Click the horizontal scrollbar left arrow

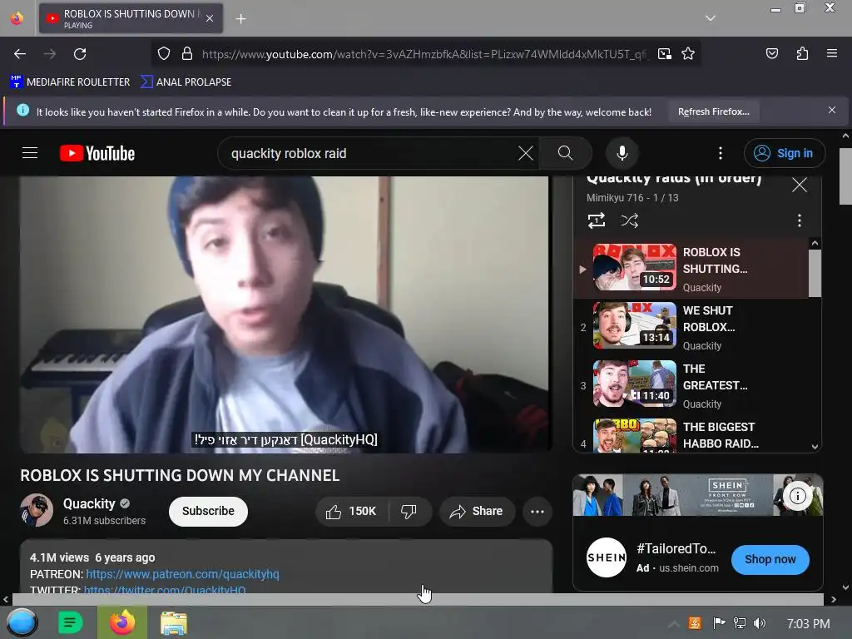6,599
